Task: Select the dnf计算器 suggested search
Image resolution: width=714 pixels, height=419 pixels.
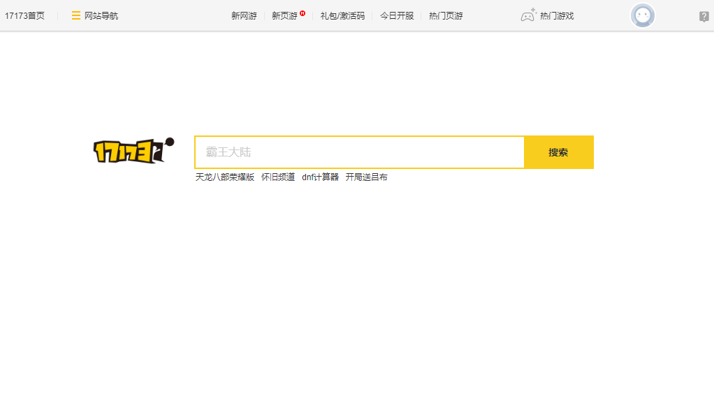Action: (x=320, y=177)
